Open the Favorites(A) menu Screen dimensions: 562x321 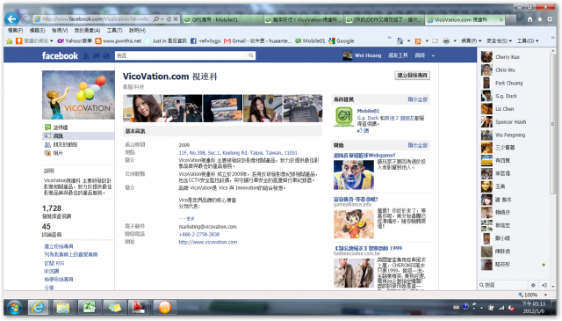point(87,30)
